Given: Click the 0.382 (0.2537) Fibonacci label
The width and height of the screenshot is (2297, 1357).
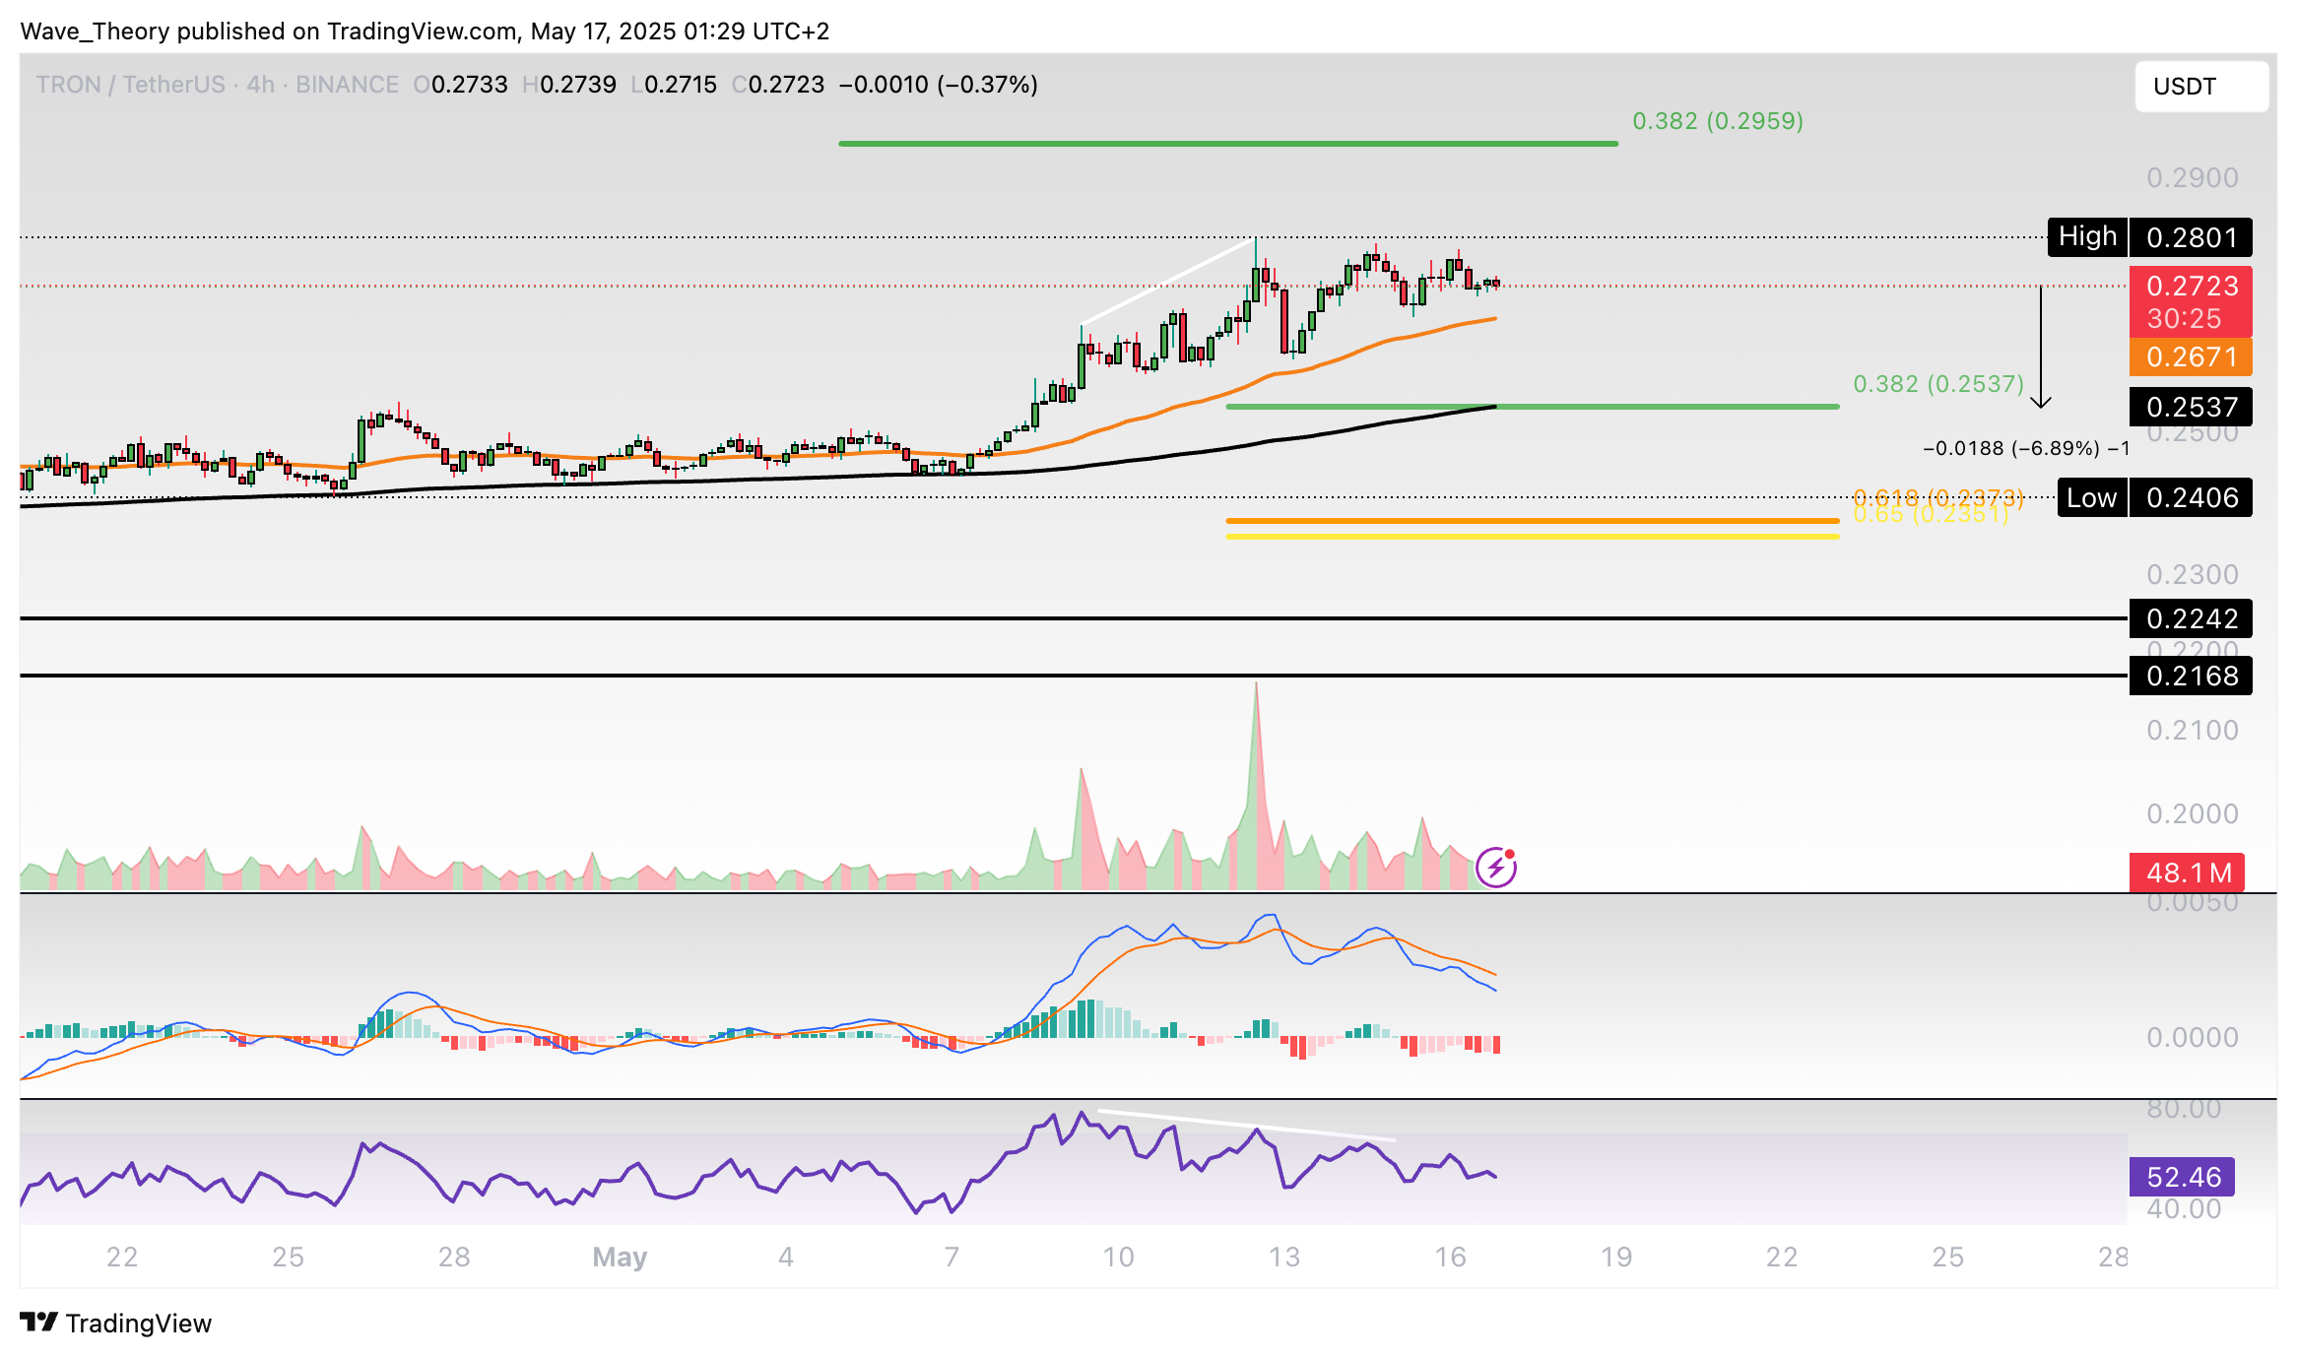Looking at the screenshot, I should tap(1937, 384).
